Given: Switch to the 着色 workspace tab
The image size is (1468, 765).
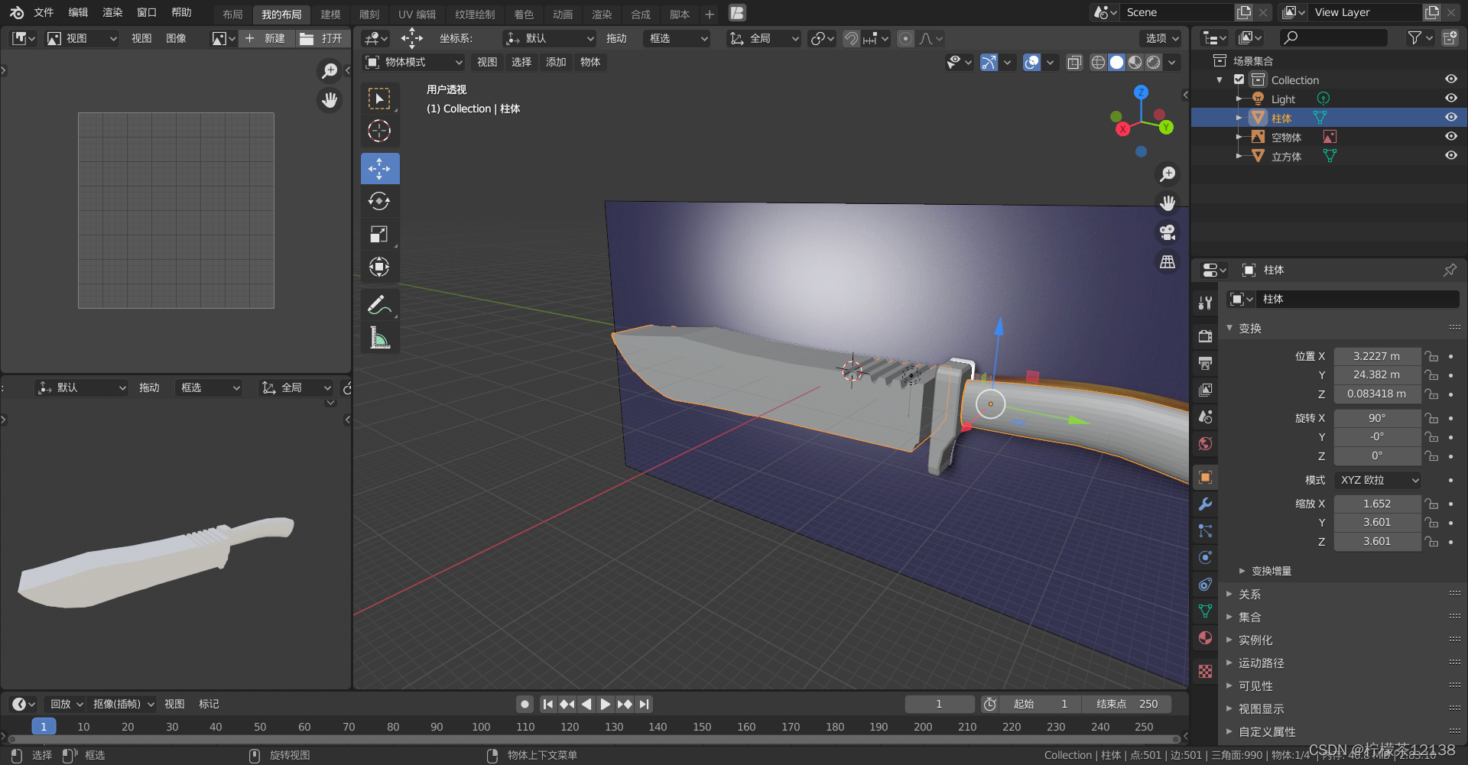Looking at the screenshot, I should click(x=524, y=14).
